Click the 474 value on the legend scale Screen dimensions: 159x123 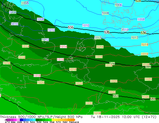coord(7,122)
